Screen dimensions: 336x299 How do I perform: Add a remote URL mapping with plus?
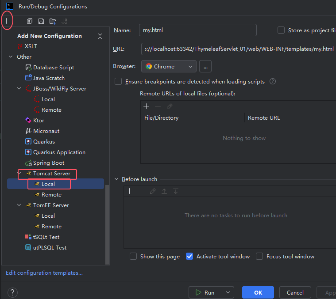tap(147, 106)
